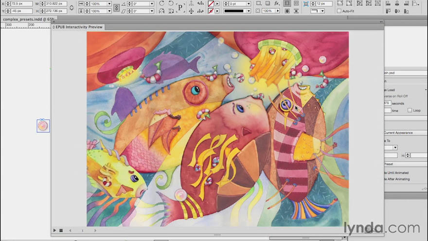This screenshot has height=241, width=428.
Task: Click the Select Container icon
Action: point(191,3)
